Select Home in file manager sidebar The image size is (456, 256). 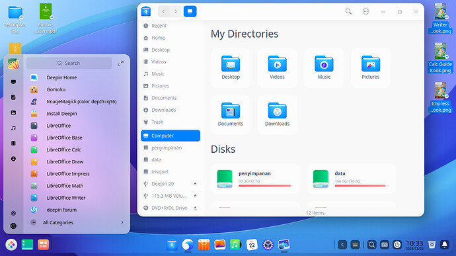tap(171, 38)
